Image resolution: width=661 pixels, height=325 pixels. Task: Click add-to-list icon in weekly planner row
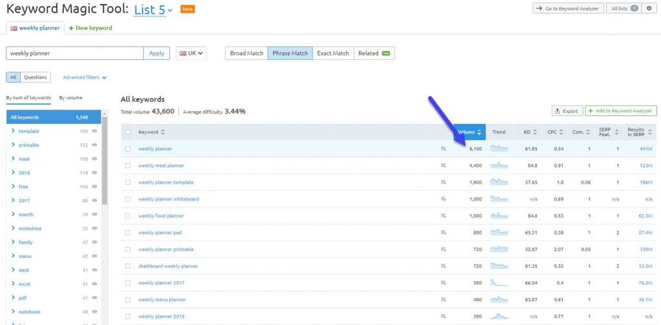tap(443, 149)
